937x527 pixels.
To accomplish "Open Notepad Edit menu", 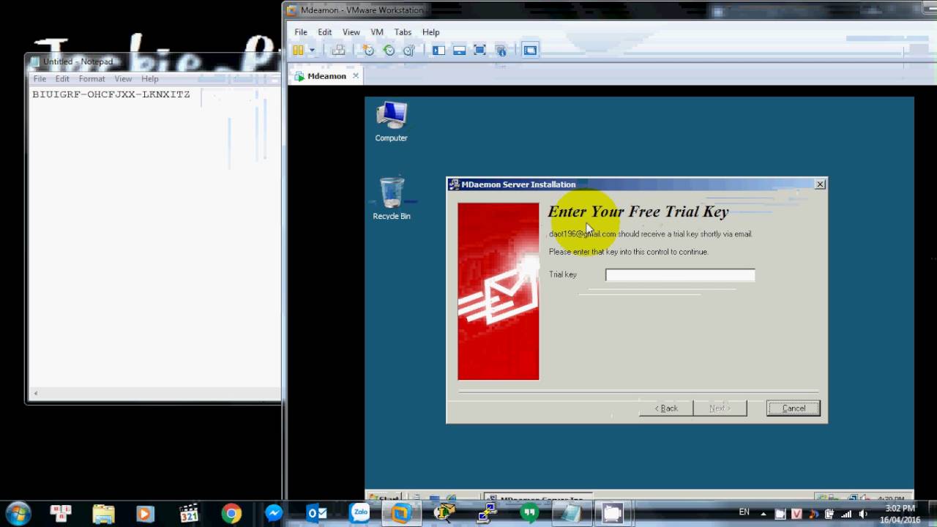I will (x=62, y=79).
